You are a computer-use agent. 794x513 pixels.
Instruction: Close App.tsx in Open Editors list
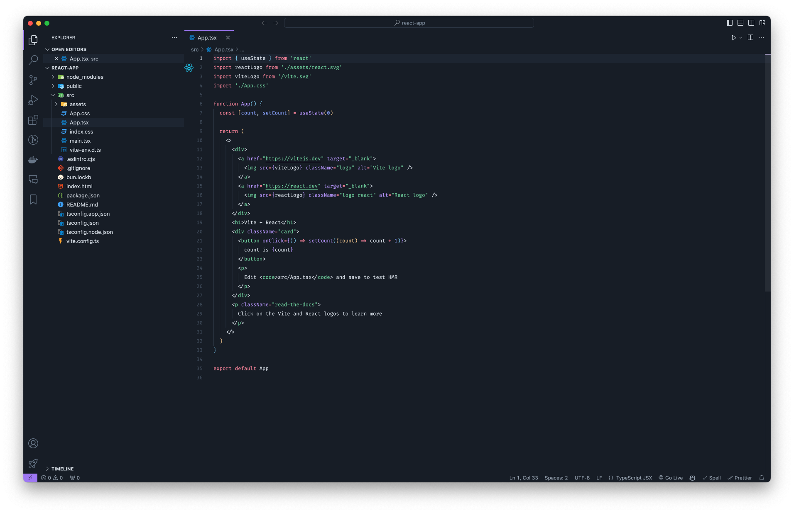coord(56,58)
